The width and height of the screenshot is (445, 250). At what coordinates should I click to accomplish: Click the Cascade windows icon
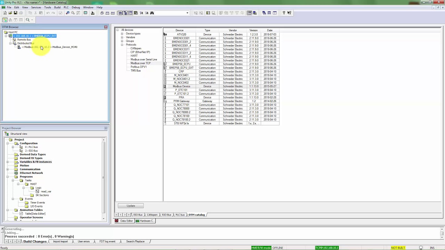click(x=264, y=13)
